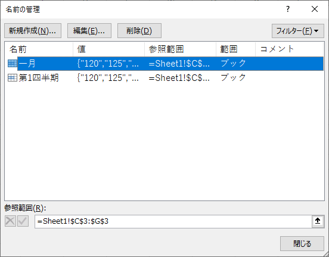Viewport: 329px width, 257px height.
Task: Click the confirm checkmark icon
Action: click(23, 221)
